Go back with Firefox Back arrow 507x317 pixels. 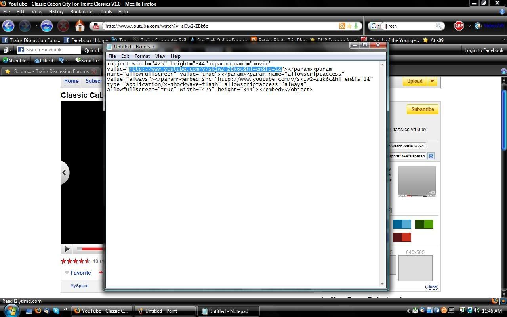click(x=8, y=26)
